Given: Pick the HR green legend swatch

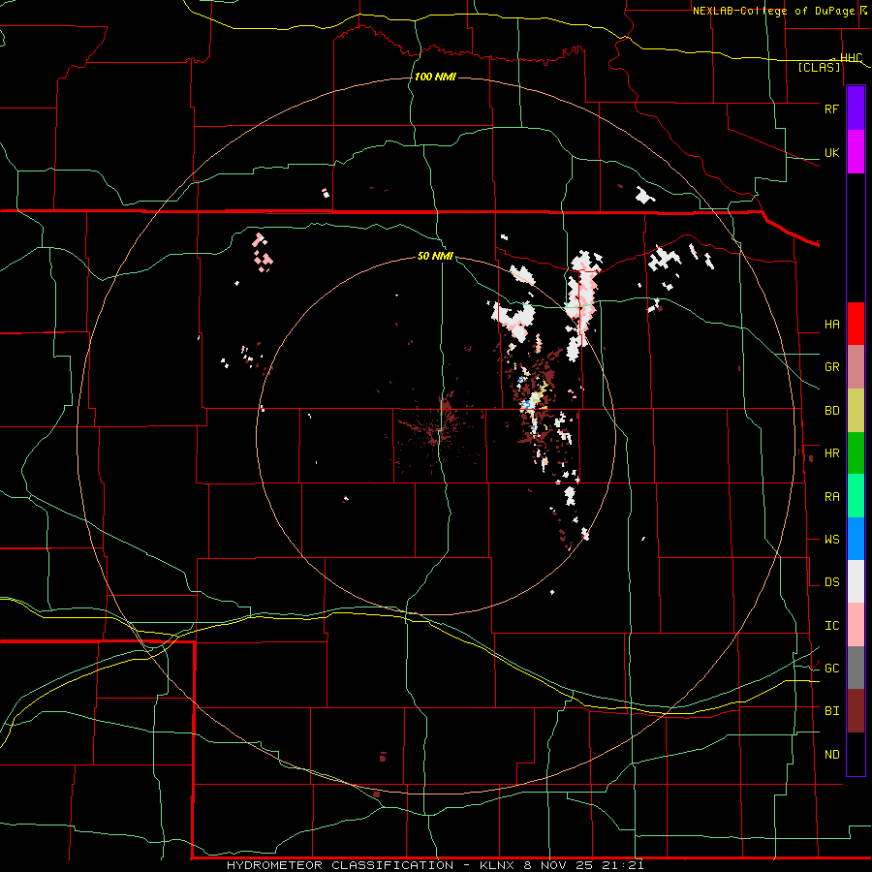Looking at the screenshot, I should point(856,453).
